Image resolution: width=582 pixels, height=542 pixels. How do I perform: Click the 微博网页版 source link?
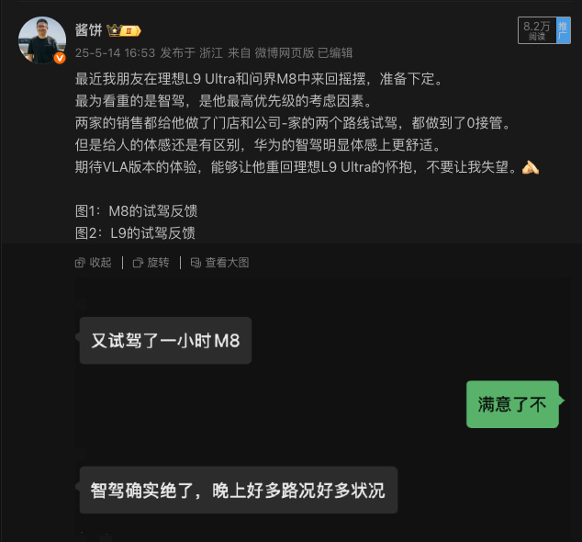tap(285, 52)
